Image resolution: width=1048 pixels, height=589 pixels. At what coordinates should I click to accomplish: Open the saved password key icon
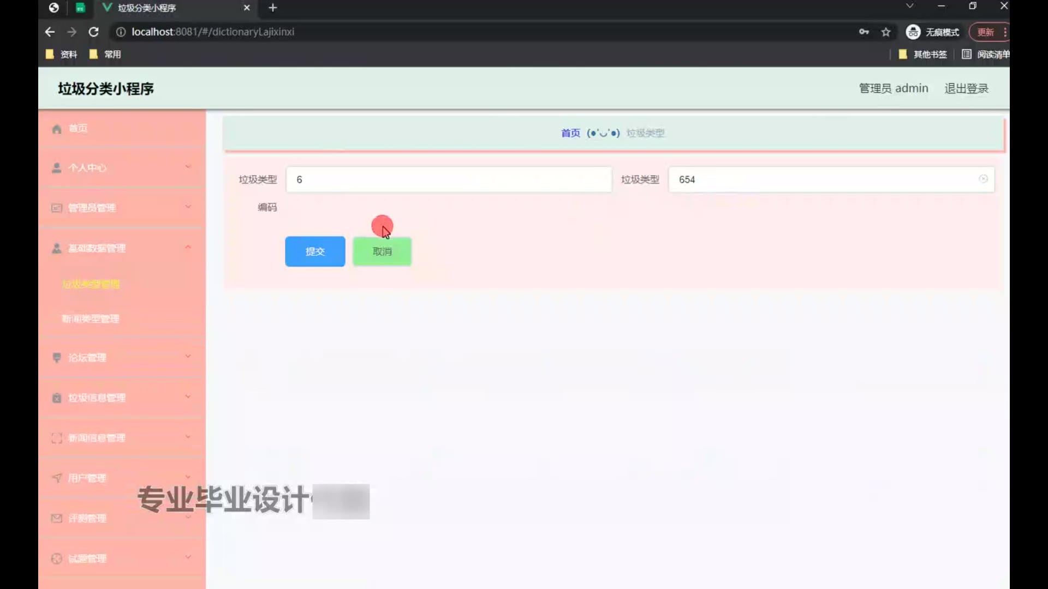point(864,32)
